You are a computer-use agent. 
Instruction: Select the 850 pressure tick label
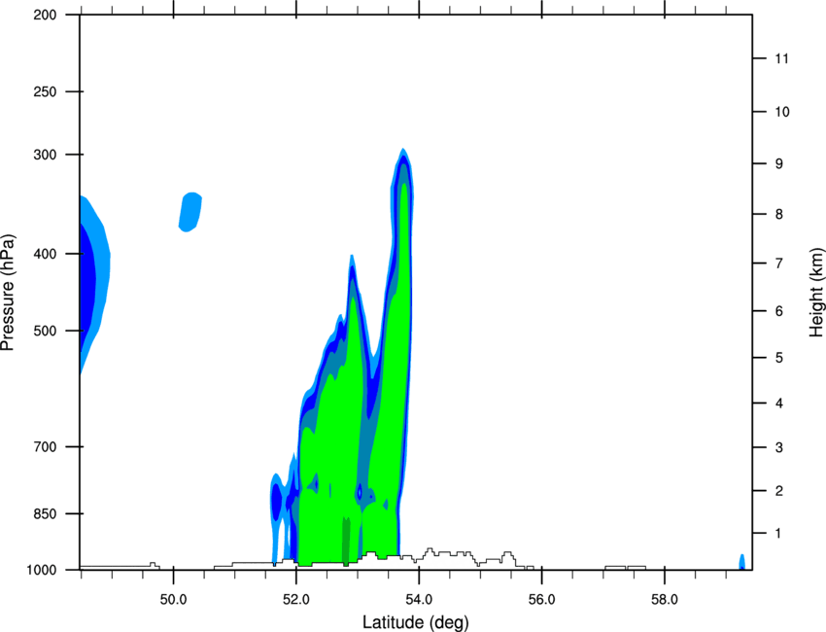tap(45, 513)
